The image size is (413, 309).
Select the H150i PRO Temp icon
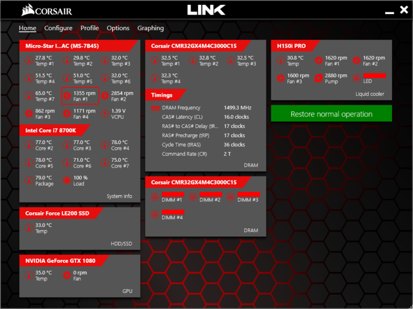point(280,60)
